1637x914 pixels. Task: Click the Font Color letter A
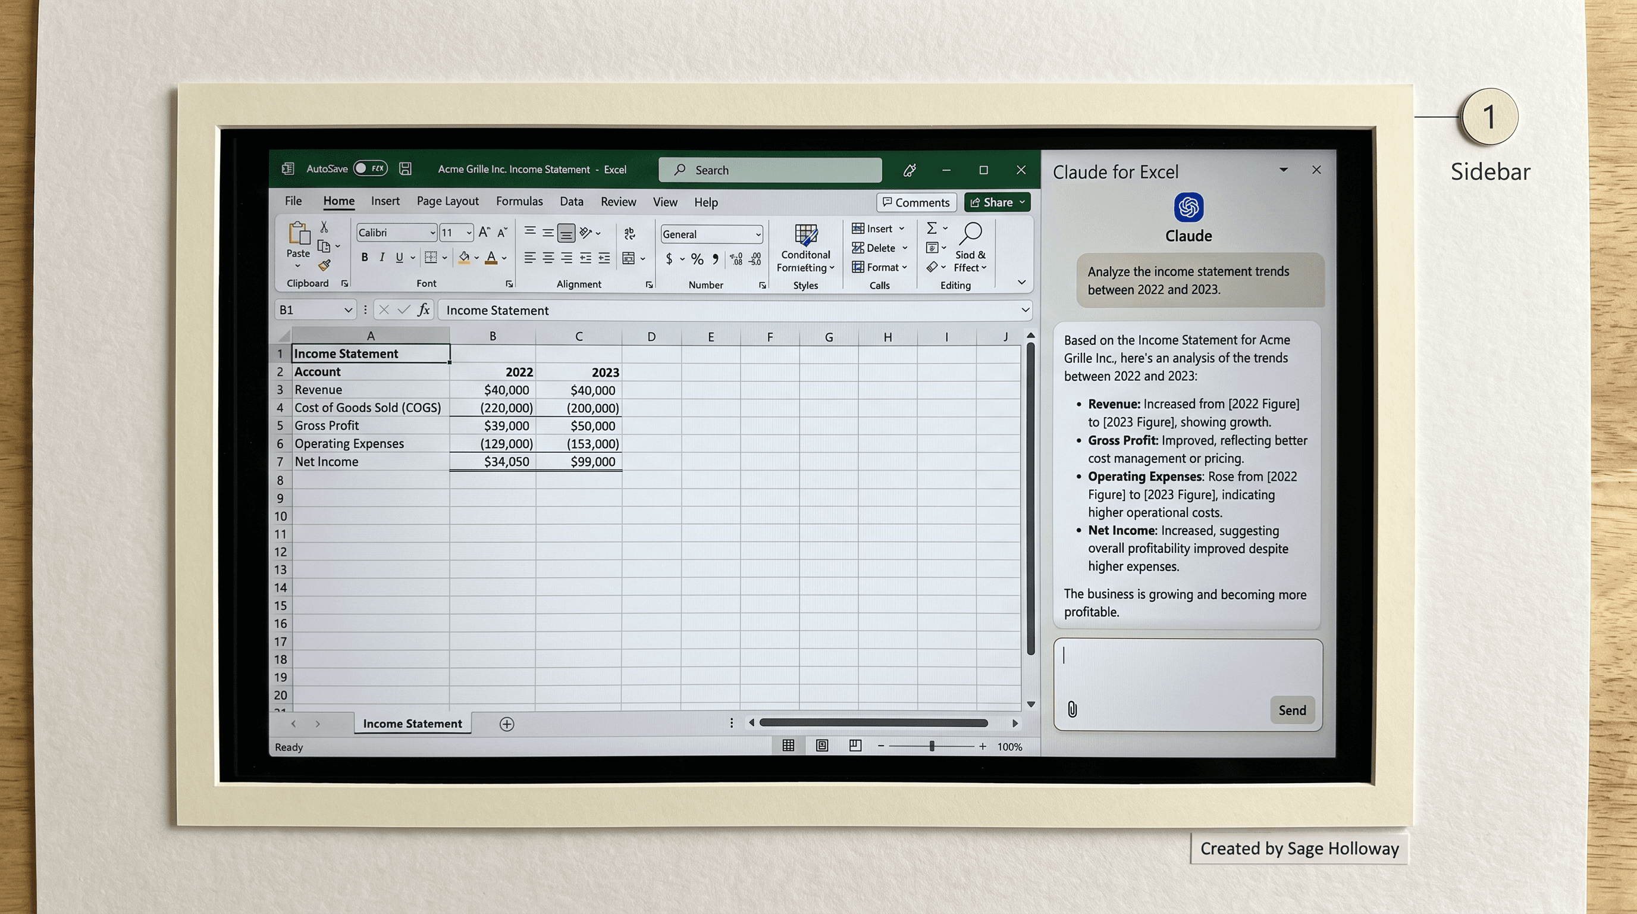(491, 258)
